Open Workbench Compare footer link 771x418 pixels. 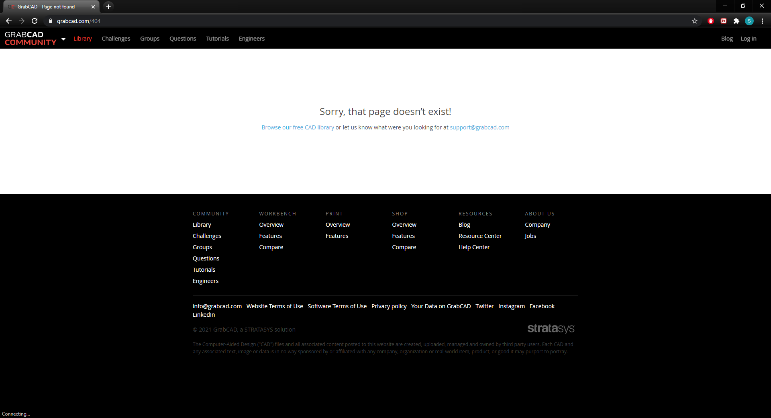pos(271,247)
